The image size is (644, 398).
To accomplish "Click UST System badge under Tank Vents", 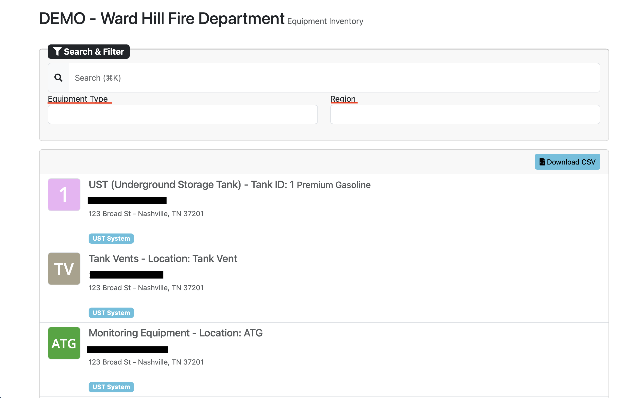I will 111,313.
